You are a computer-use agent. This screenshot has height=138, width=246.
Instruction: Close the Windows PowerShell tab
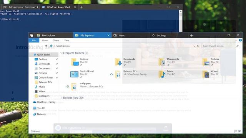point(75,7)
